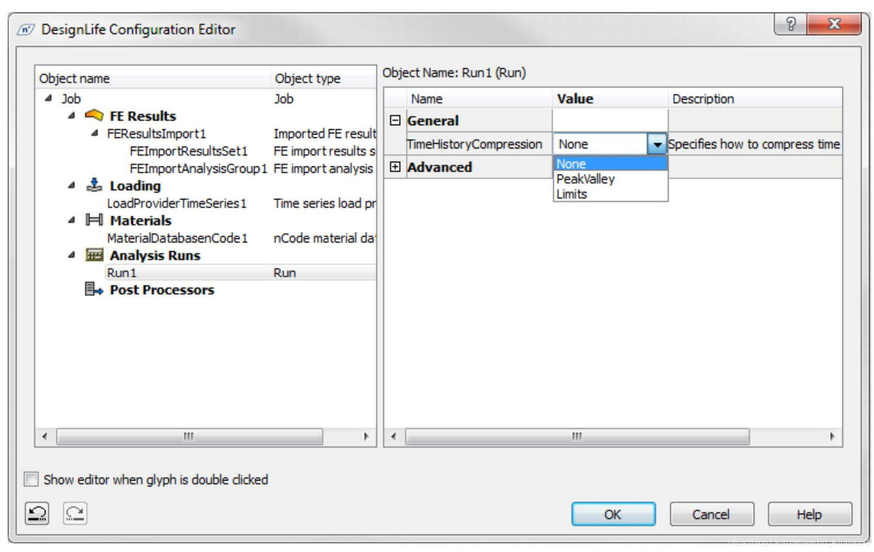Image resolution: width=874 pixels, height=552 pixels.
Task: Collapse the FE Results tree node
Action: click(x=71, y=115)
